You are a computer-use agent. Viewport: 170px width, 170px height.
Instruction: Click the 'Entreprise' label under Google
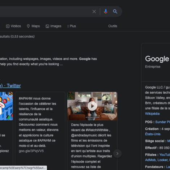pos(153,67)
